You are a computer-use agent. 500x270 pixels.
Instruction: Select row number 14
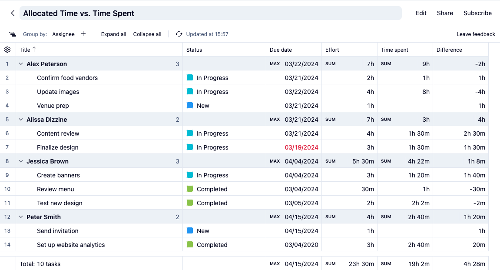tap(7, 244)
